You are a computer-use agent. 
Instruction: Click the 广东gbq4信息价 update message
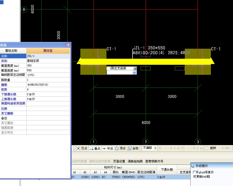coord(203,172)
